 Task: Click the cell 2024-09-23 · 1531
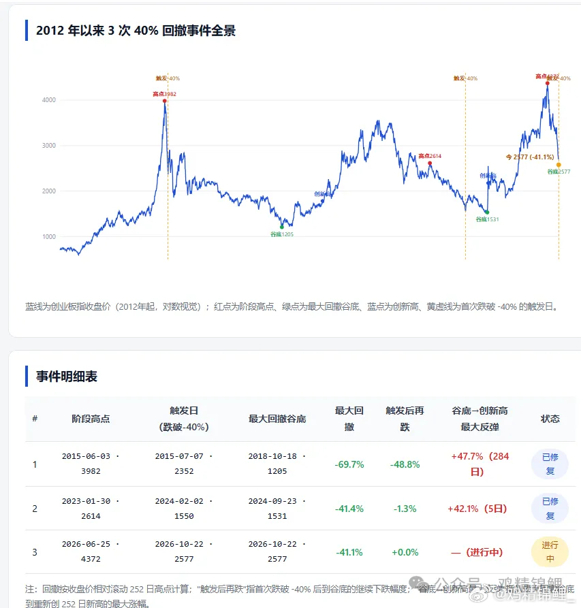pos(277,509)
